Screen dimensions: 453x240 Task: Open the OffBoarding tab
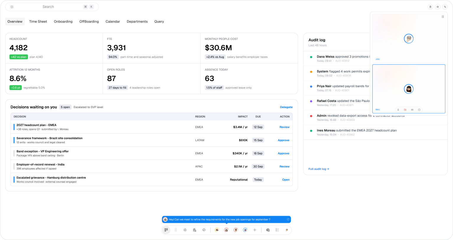pos(89,22)
